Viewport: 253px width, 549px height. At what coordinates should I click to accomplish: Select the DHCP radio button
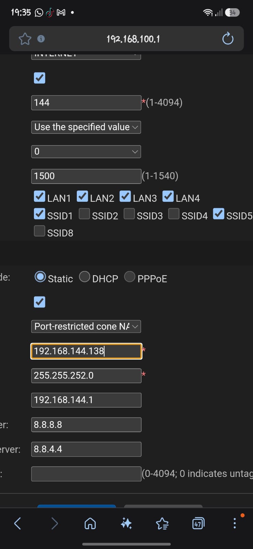coord(85,277)
